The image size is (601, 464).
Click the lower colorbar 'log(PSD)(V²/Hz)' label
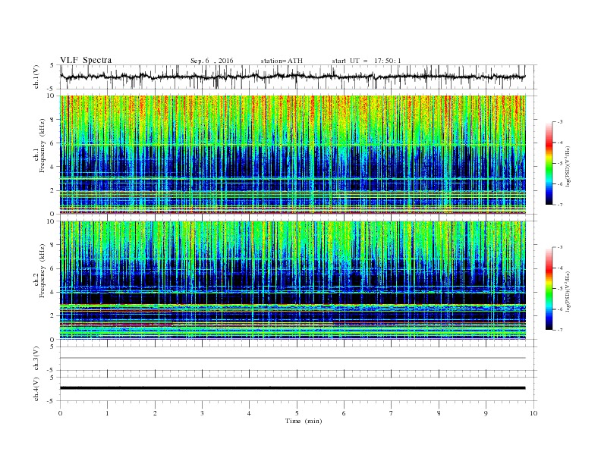568,291
